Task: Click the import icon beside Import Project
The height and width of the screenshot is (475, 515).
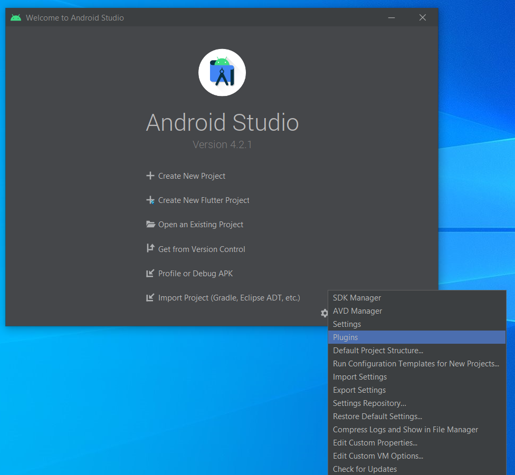Action: pyautogui.click(x=150, y=297)
